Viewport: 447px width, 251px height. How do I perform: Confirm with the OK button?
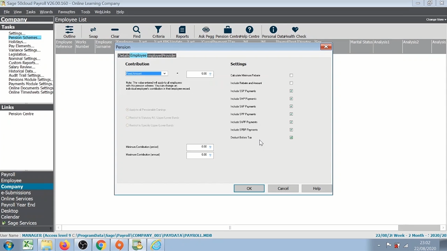249,188
